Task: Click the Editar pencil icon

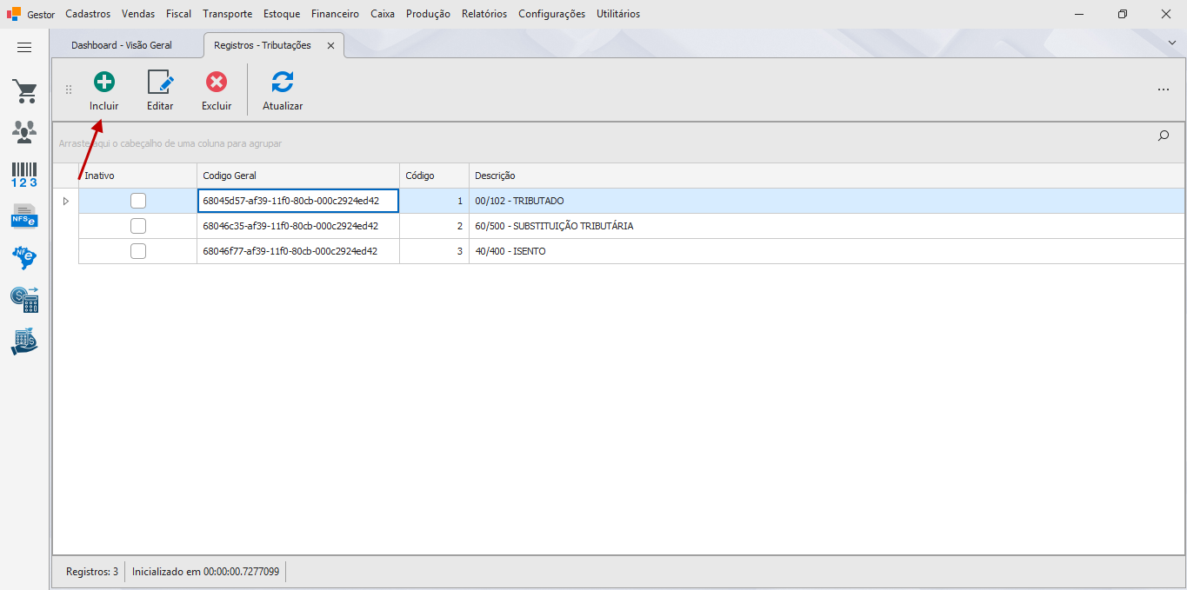Action: (160, 83)
